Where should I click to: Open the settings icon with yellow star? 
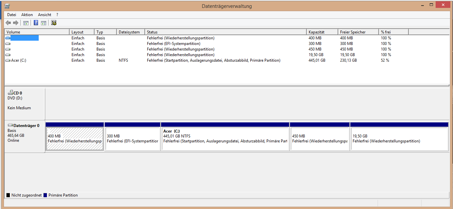tap(54, 23)
